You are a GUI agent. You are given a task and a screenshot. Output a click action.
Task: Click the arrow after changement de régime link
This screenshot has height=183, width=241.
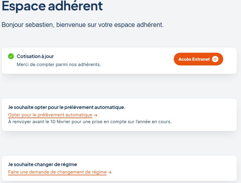(110, 172)
